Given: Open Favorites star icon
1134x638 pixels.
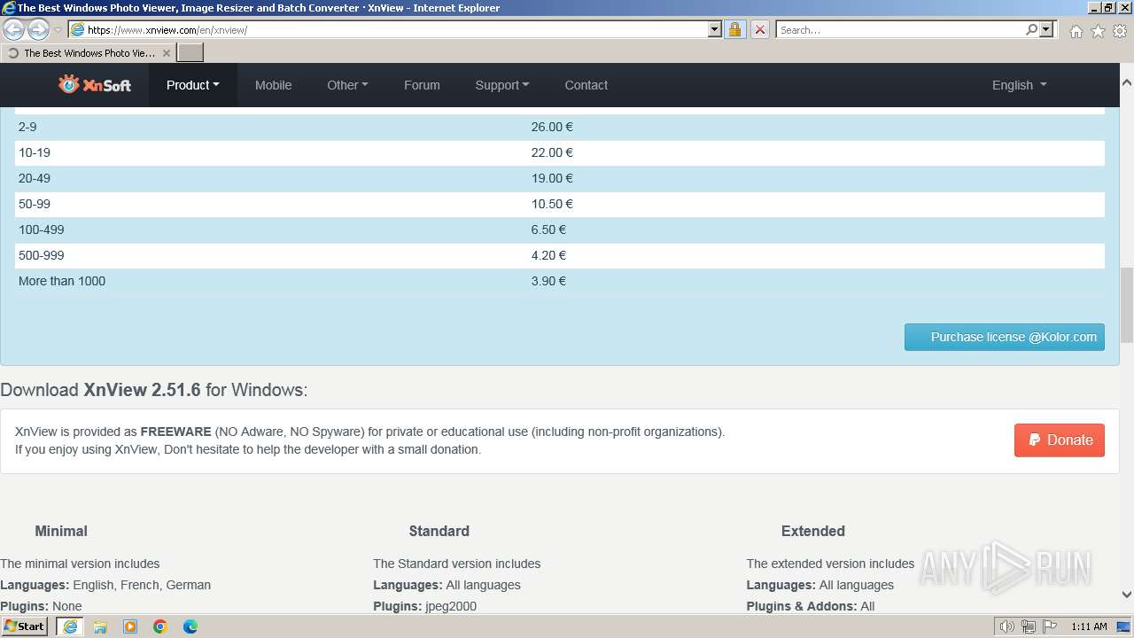Looking at the screenshot, I should pyautogui.click(x=1098, y=31).
